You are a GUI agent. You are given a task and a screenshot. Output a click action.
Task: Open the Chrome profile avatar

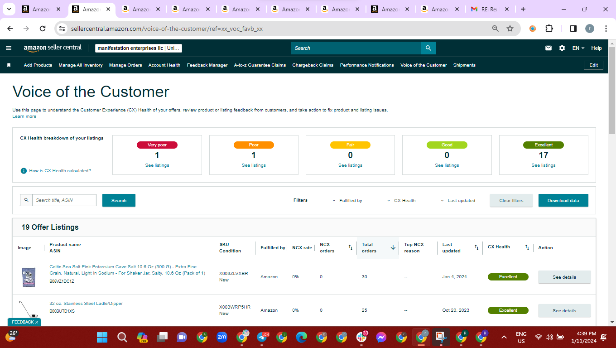(x=589, y=29)
